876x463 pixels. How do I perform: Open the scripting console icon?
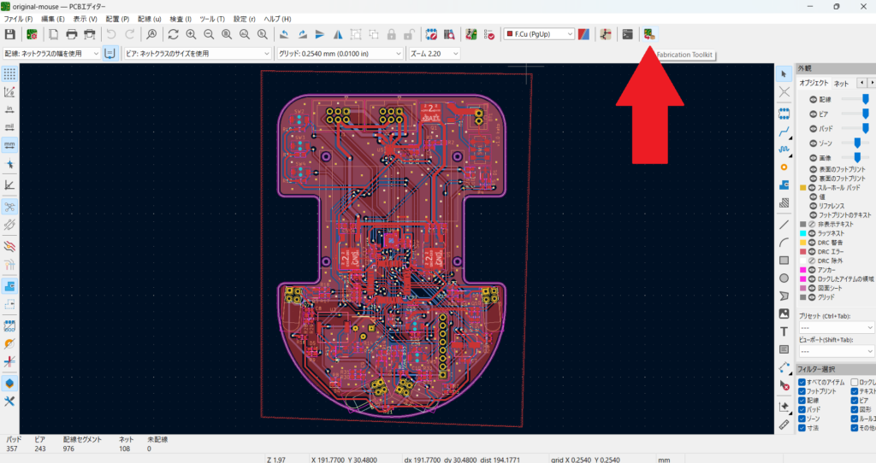click(627, 34)
